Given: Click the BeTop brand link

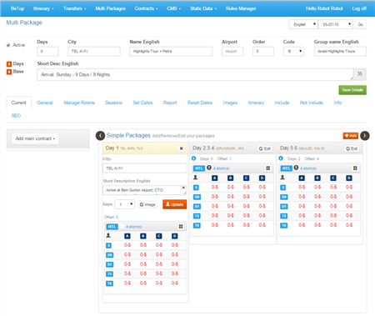Looking at the screenshot, I should 17,8.
